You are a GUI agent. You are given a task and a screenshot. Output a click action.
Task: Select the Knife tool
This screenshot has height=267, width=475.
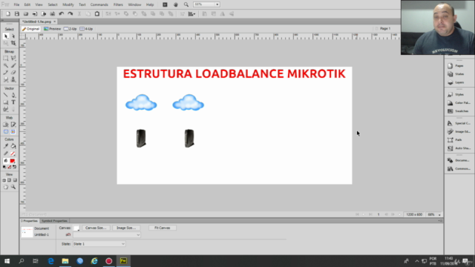(x=13, y=109)
